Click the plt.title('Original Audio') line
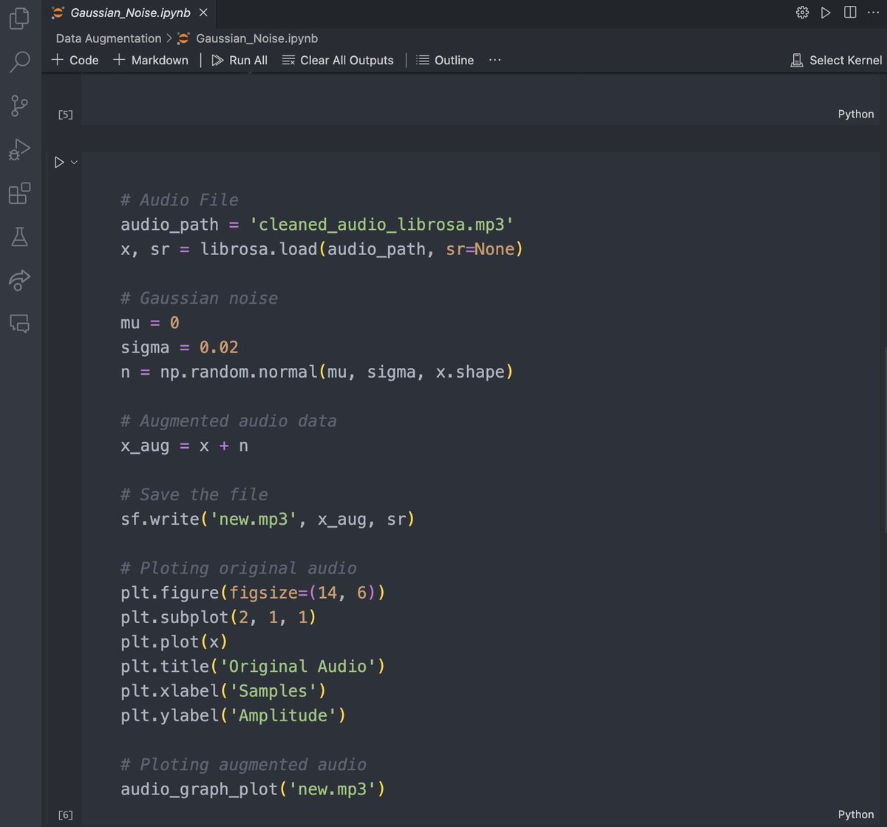 pyautogui.click(x=254, y=666)
